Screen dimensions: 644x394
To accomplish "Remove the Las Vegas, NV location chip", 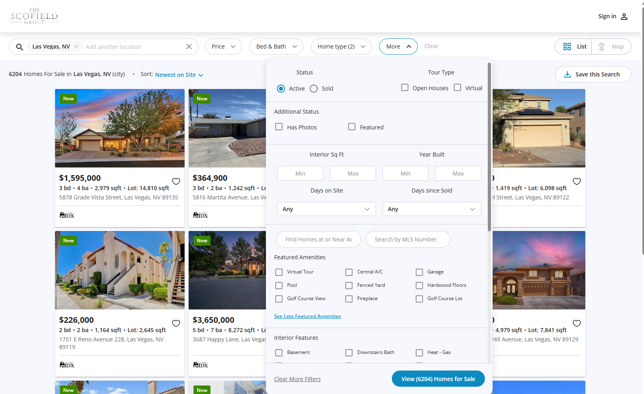I will [x=76, y=47].
